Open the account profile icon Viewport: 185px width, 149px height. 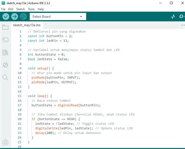pyautogui.click(x=5, y=142)
